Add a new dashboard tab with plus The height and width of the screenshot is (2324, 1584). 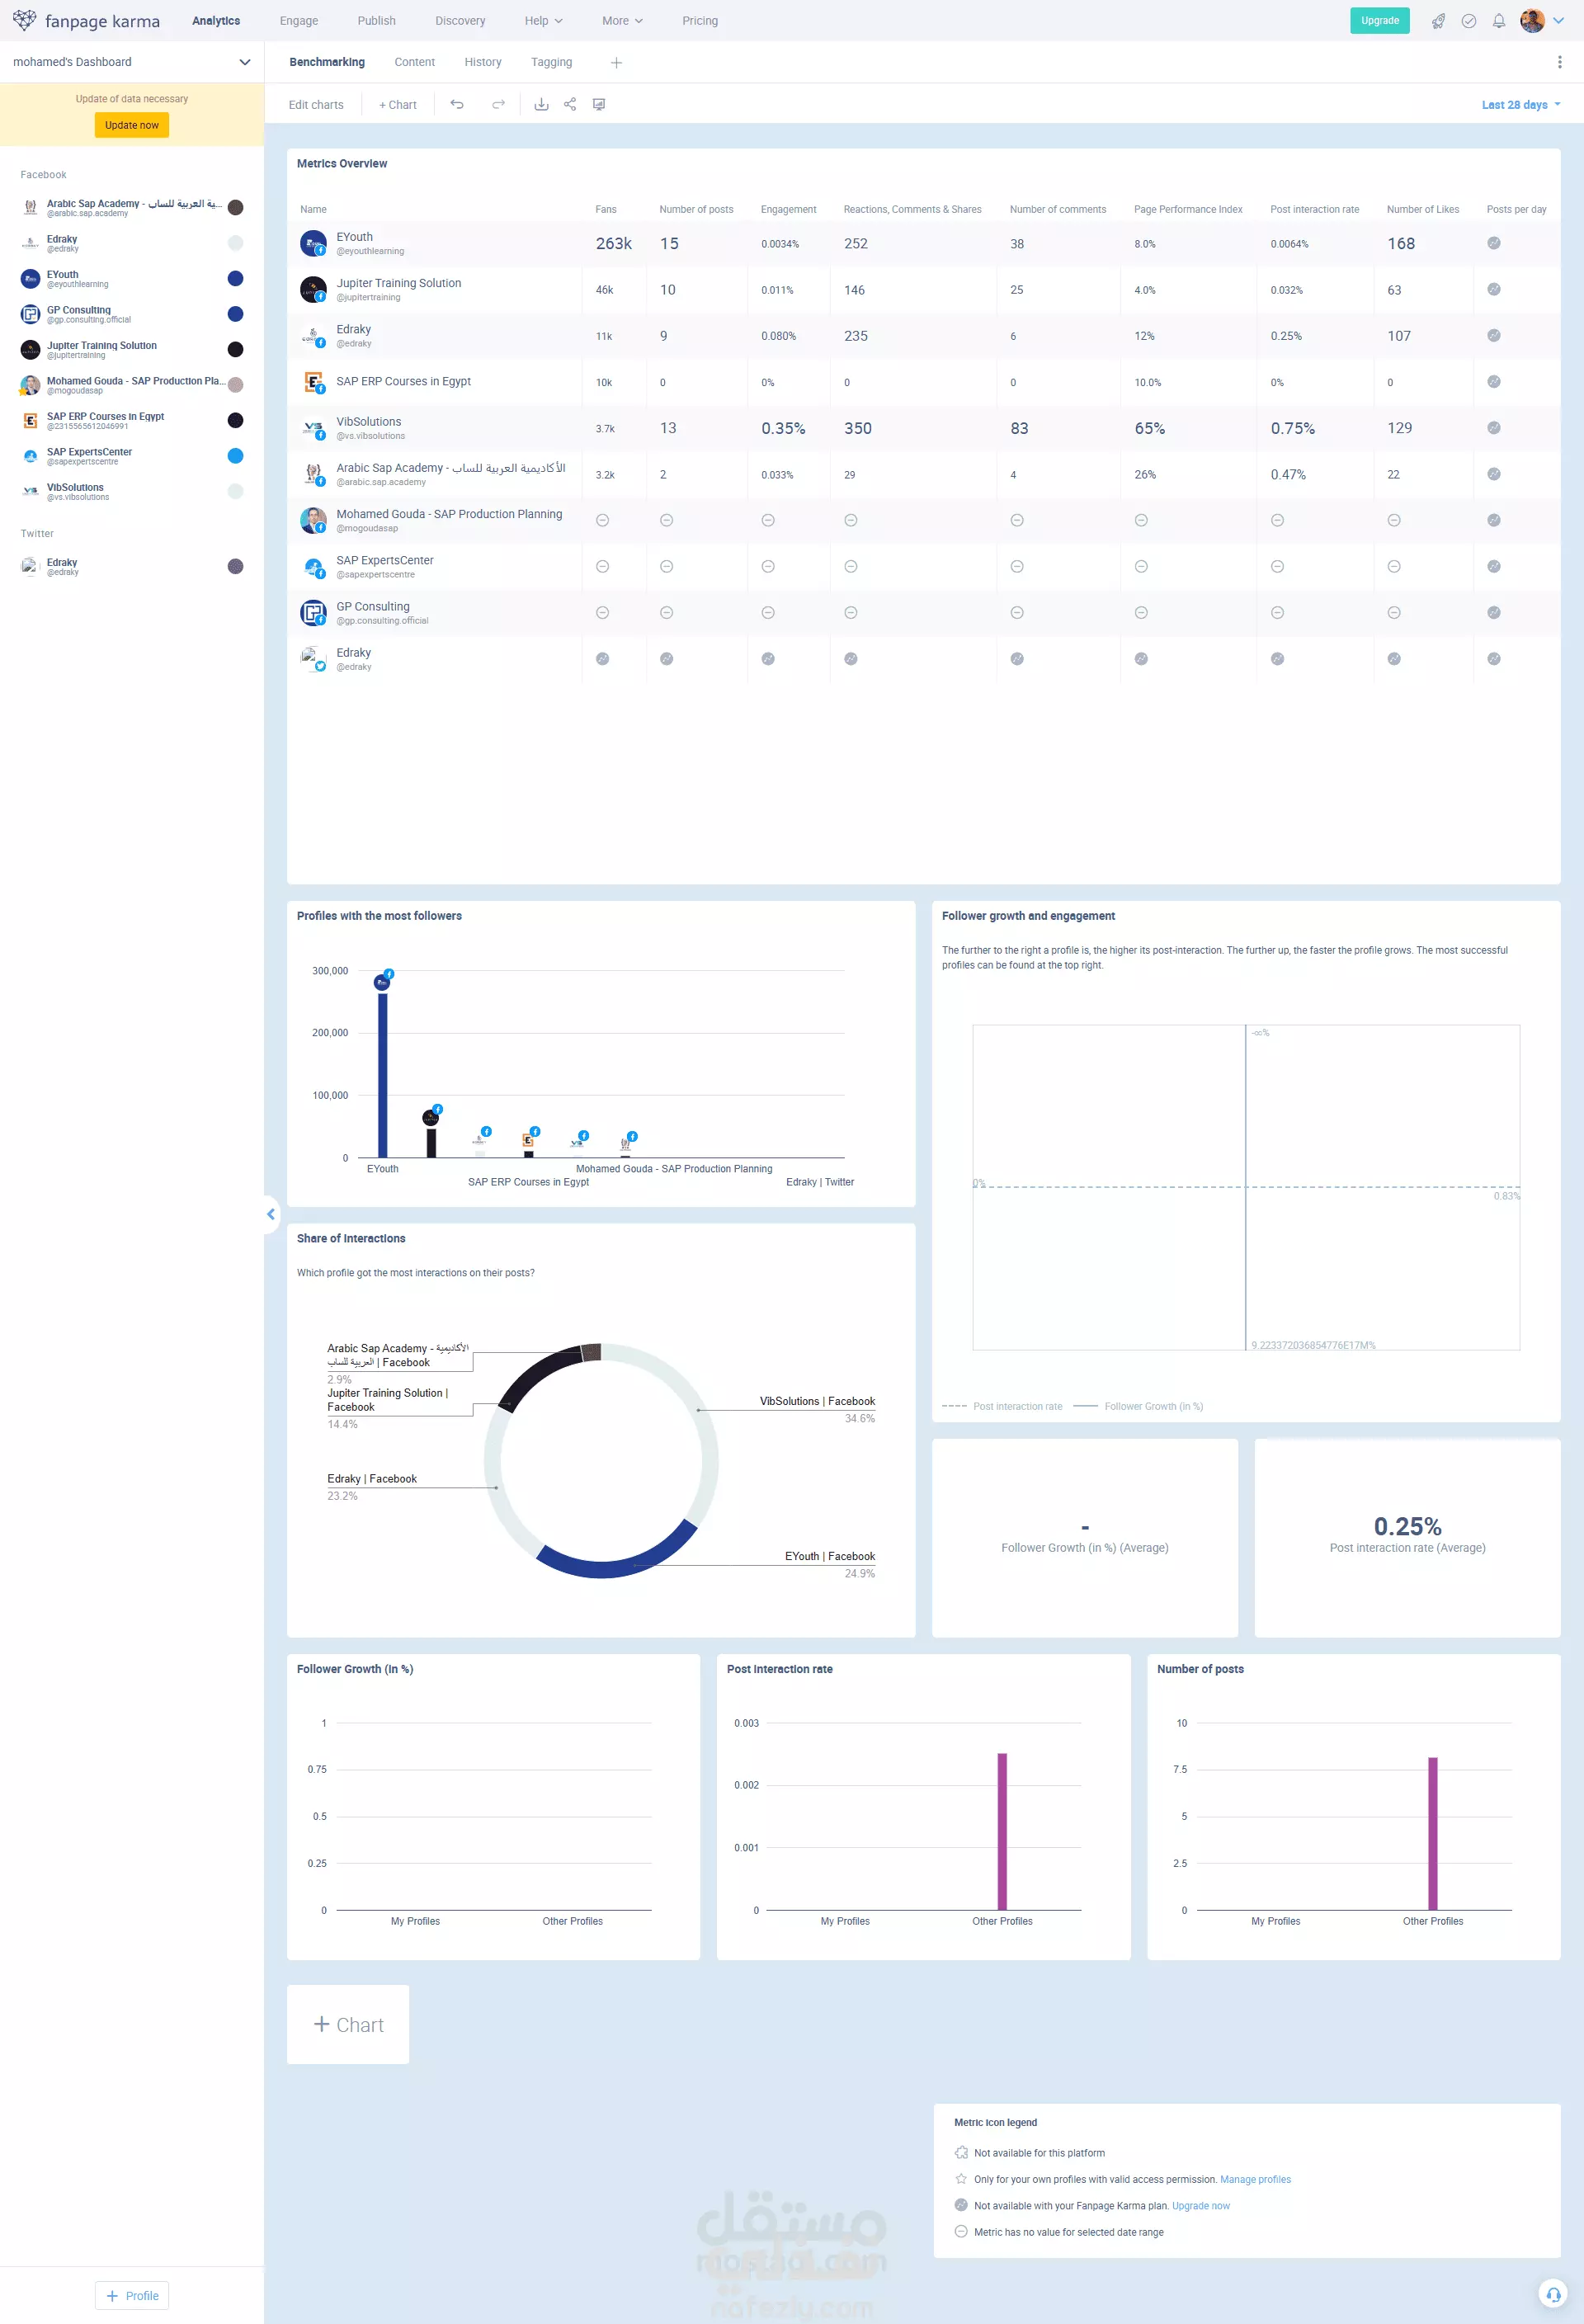(x=616, y=63)
